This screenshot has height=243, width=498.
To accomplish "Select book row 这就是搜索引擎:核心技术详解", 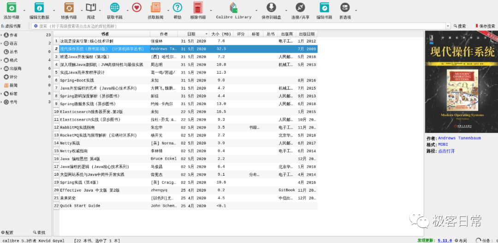I will 185,41.
